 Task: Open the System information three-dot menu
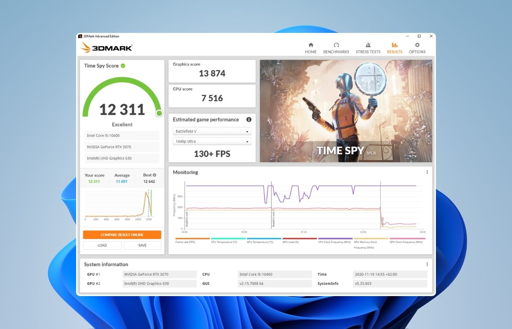pos(427,264)
